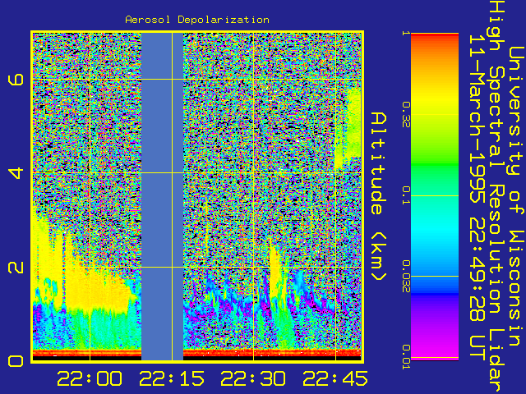Click the 22:30 time axis label
526x394 pixels.
point(253,378)
